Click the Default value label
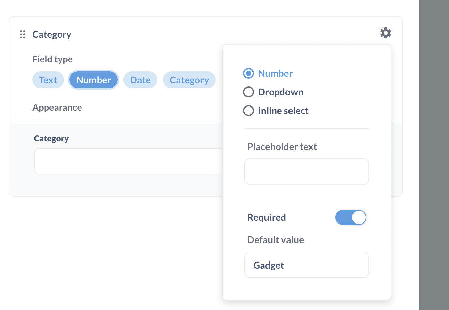 click(275, 240)
